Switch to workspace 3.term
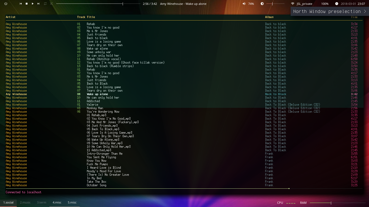The width and height of the screenshot is (369, 207). (x=42, y=202)
